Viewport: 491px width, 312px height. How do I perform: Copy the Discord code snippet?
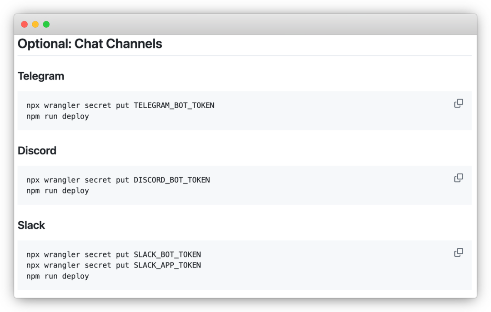(458, 178)
